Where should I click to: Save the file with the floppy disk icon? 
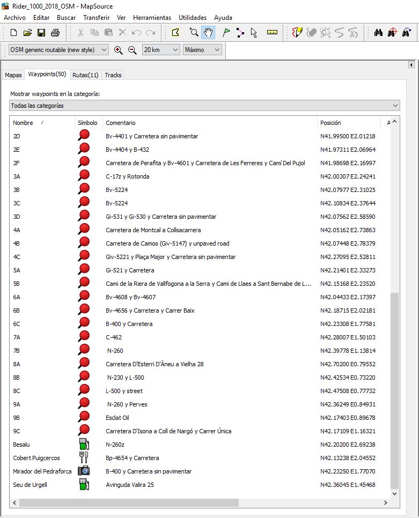coord(41,32)
